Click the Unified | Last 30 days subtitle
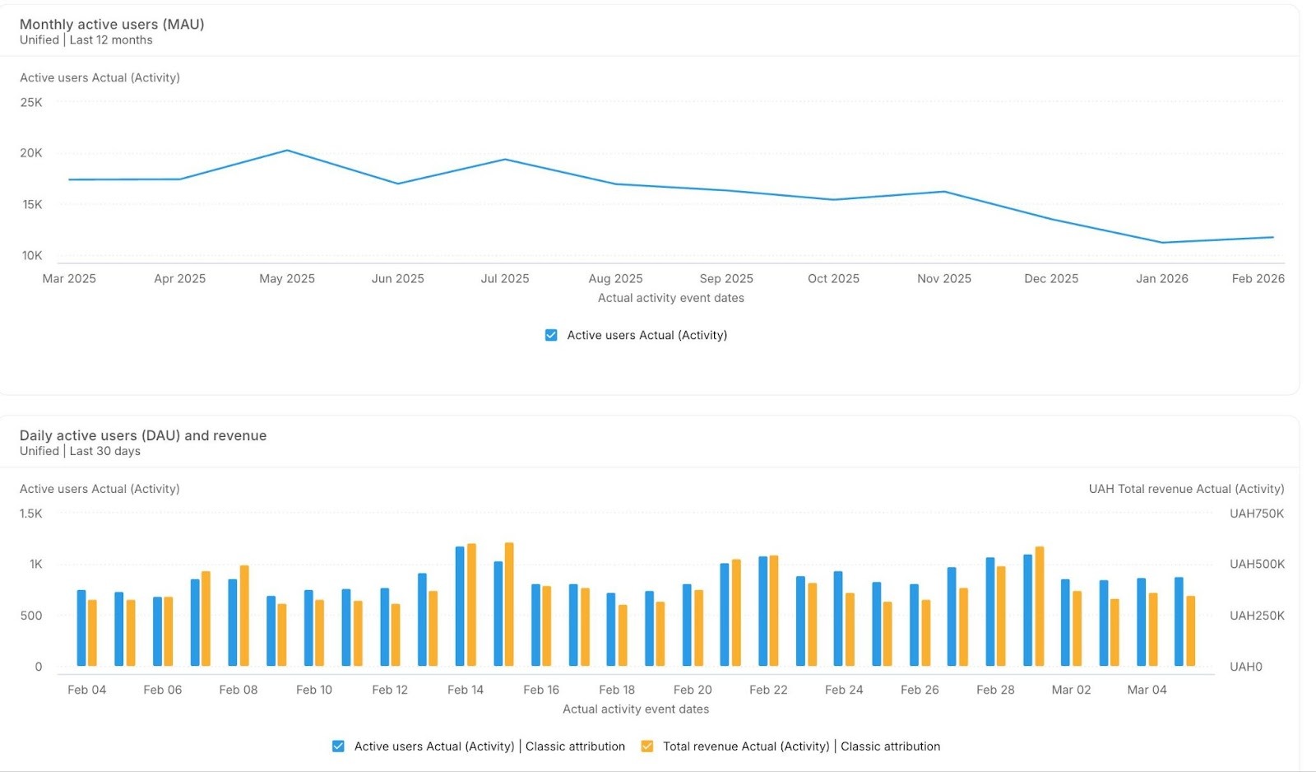Viewport: 1316px width, 772px height. 79,451
